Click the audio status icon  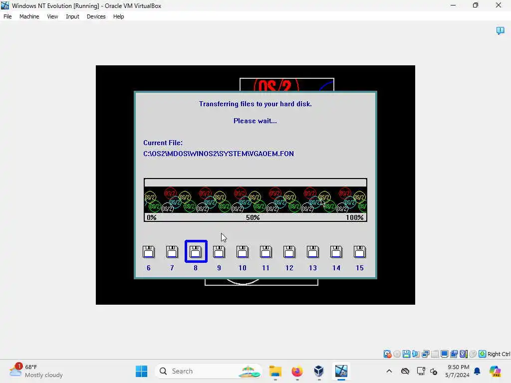pyautogui.click(x=416, y=354)
